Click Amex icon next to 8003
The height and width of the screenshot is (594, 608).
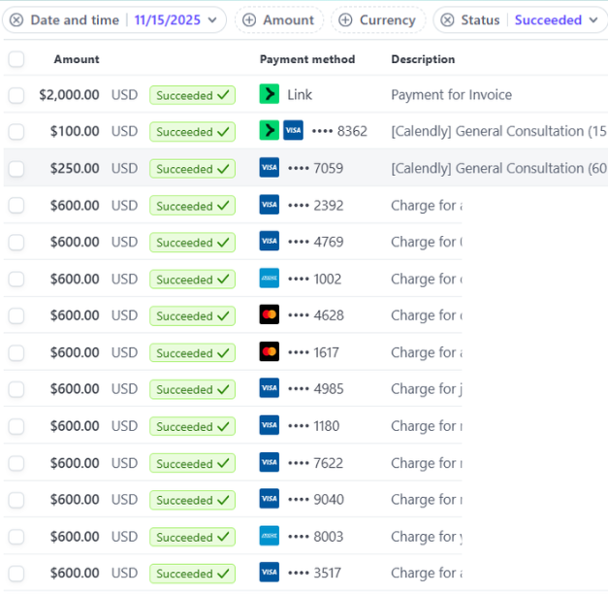270,536
